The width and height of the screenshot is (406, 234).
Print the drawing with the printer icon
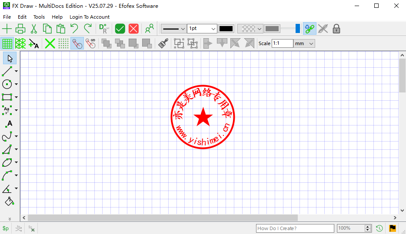click(x=20, y=29)
